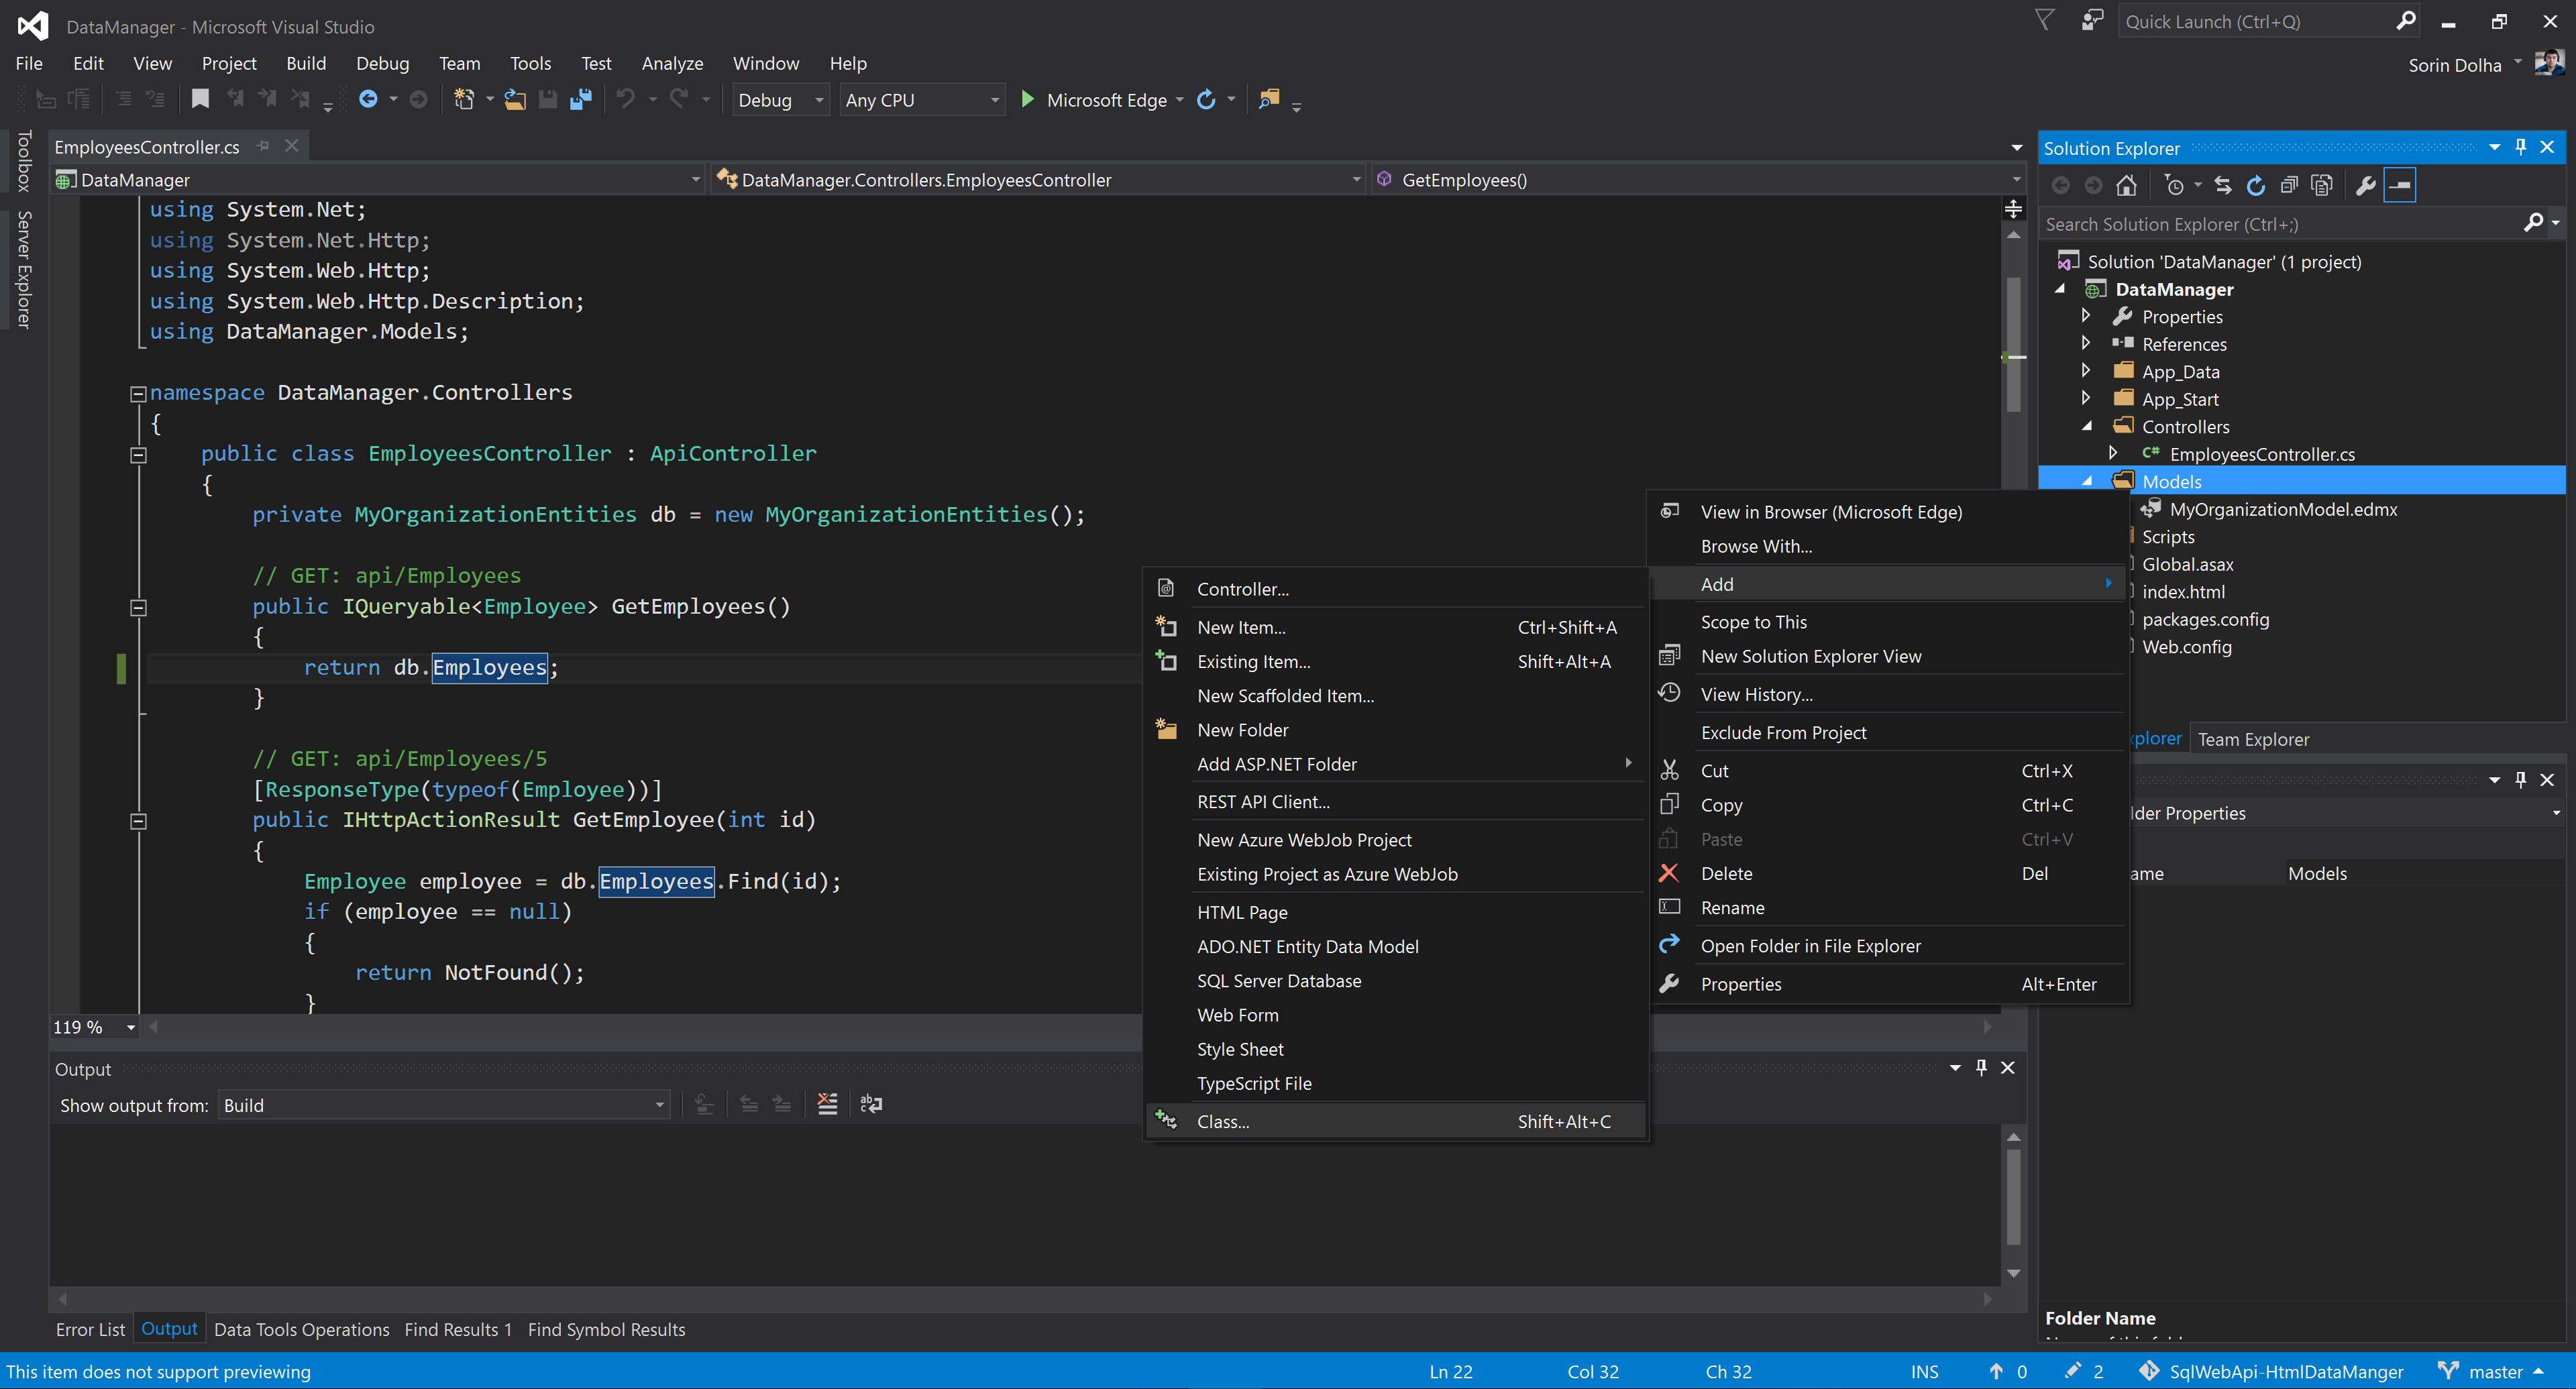Click the Open File toolbar icon

click(515, 100)
